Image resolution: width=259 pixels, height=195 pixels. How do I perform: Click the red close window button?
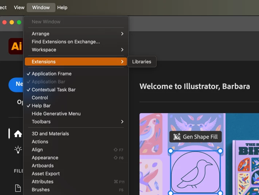pos(4,22)
